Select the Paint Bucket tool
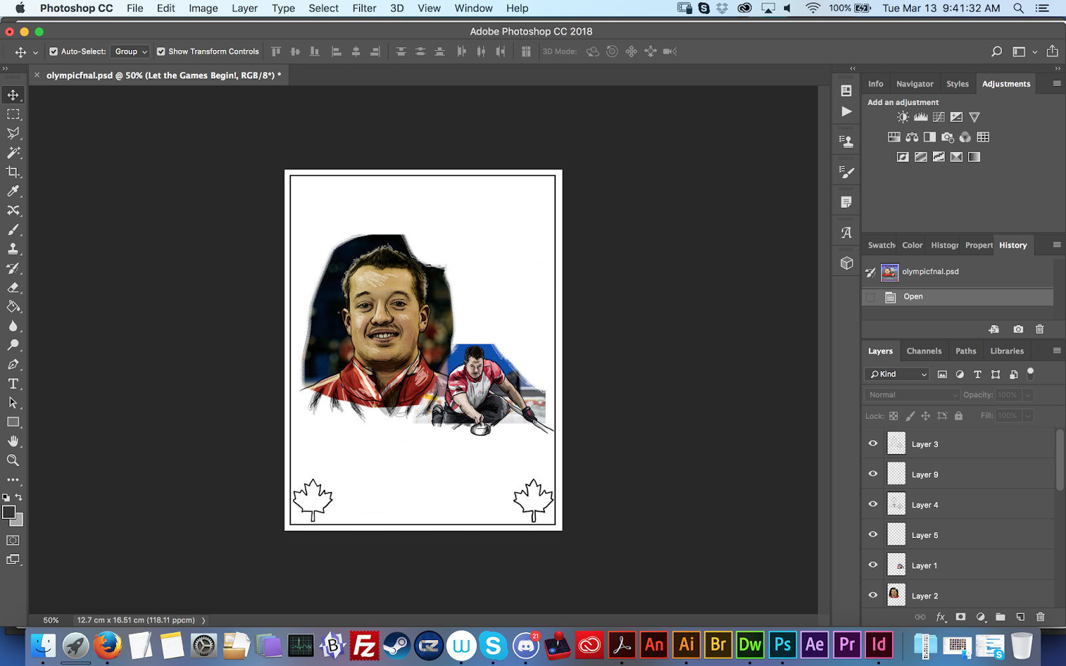This screenshot has height=666, width=1066. coord(13,307)
